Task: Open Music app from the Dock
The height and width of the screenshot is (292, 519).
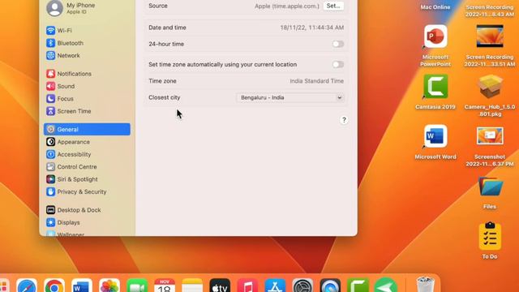Action: [247, 286]
